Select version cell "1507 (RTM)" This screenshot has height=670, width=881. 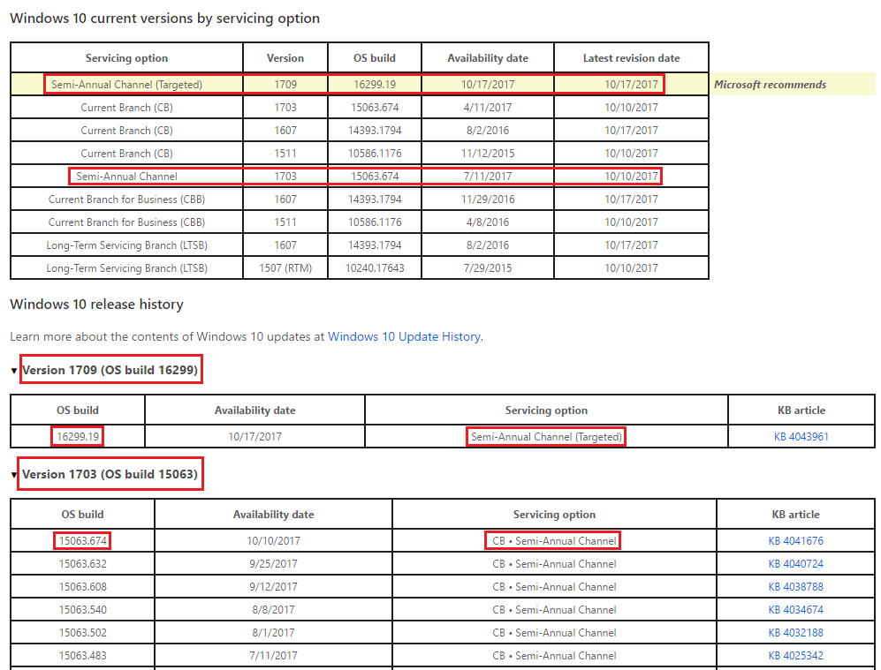285,268
